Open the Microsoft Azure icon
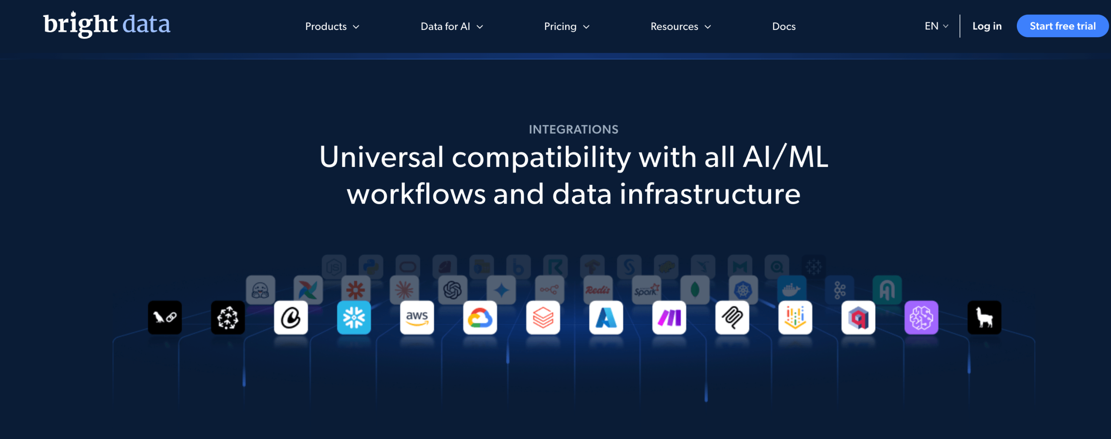This screenshot has height=439, width=1111. pyautogui.click(x=606, y=318)
